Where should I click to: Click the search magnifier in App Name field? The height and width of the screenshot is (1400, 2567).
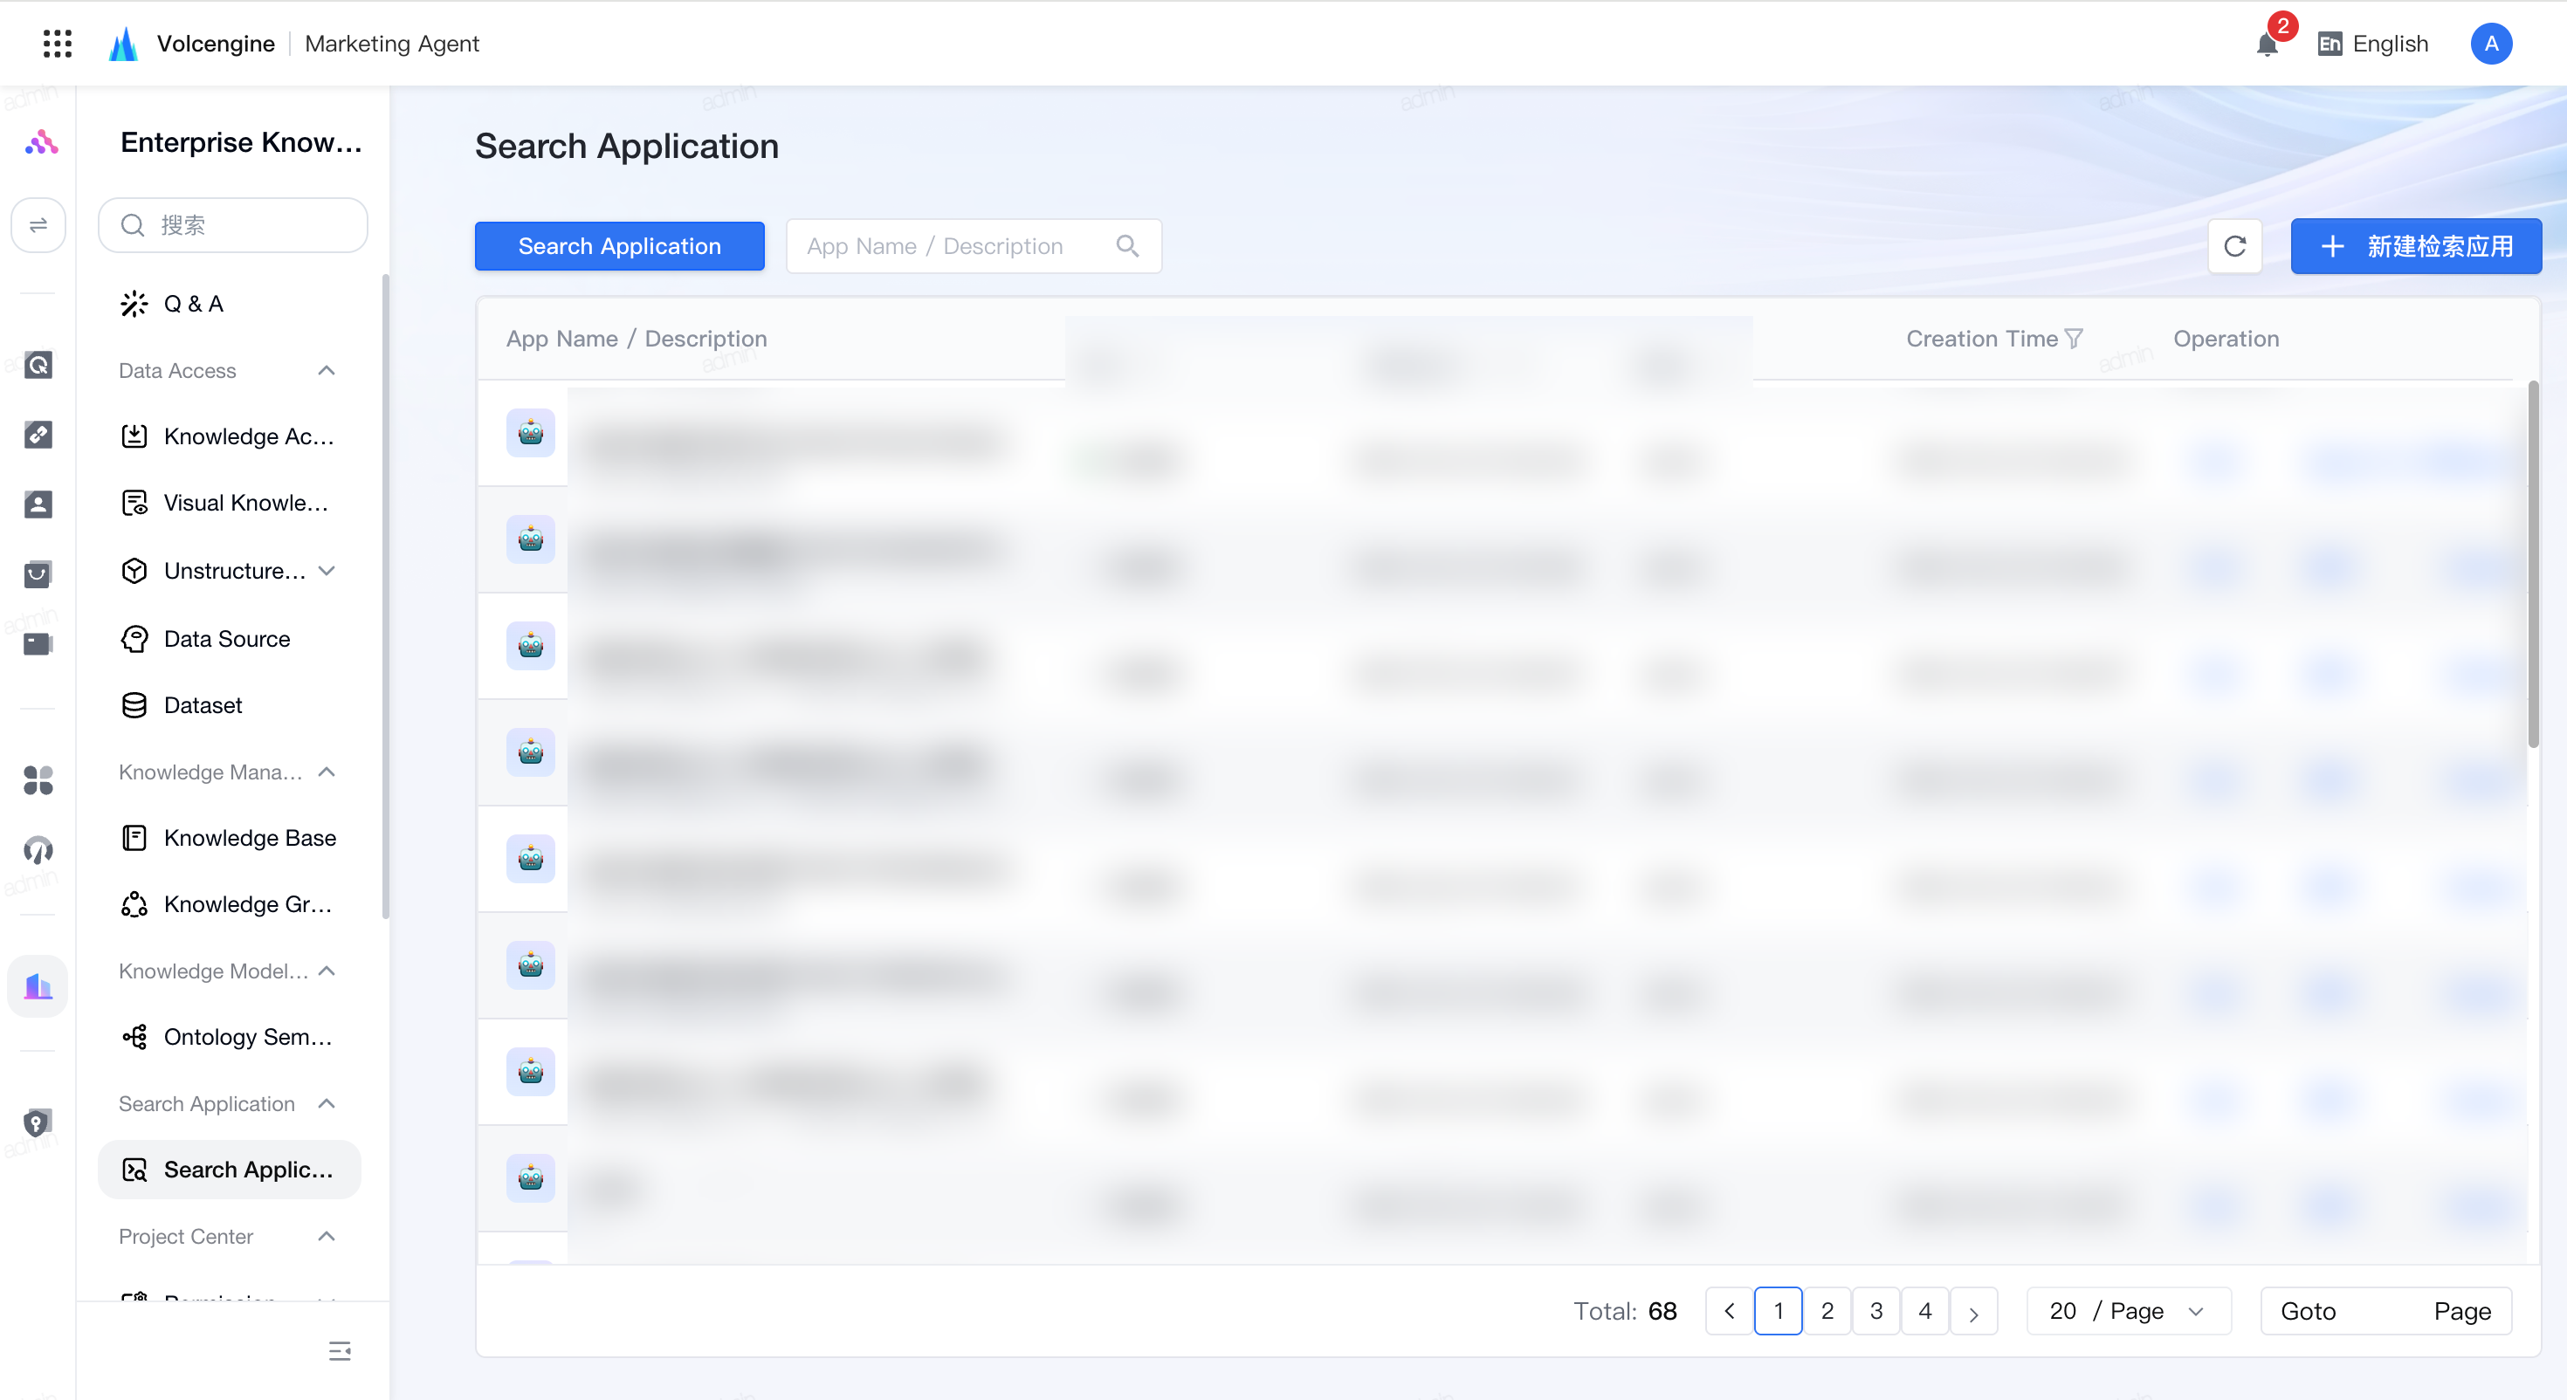click(1127, 246)
